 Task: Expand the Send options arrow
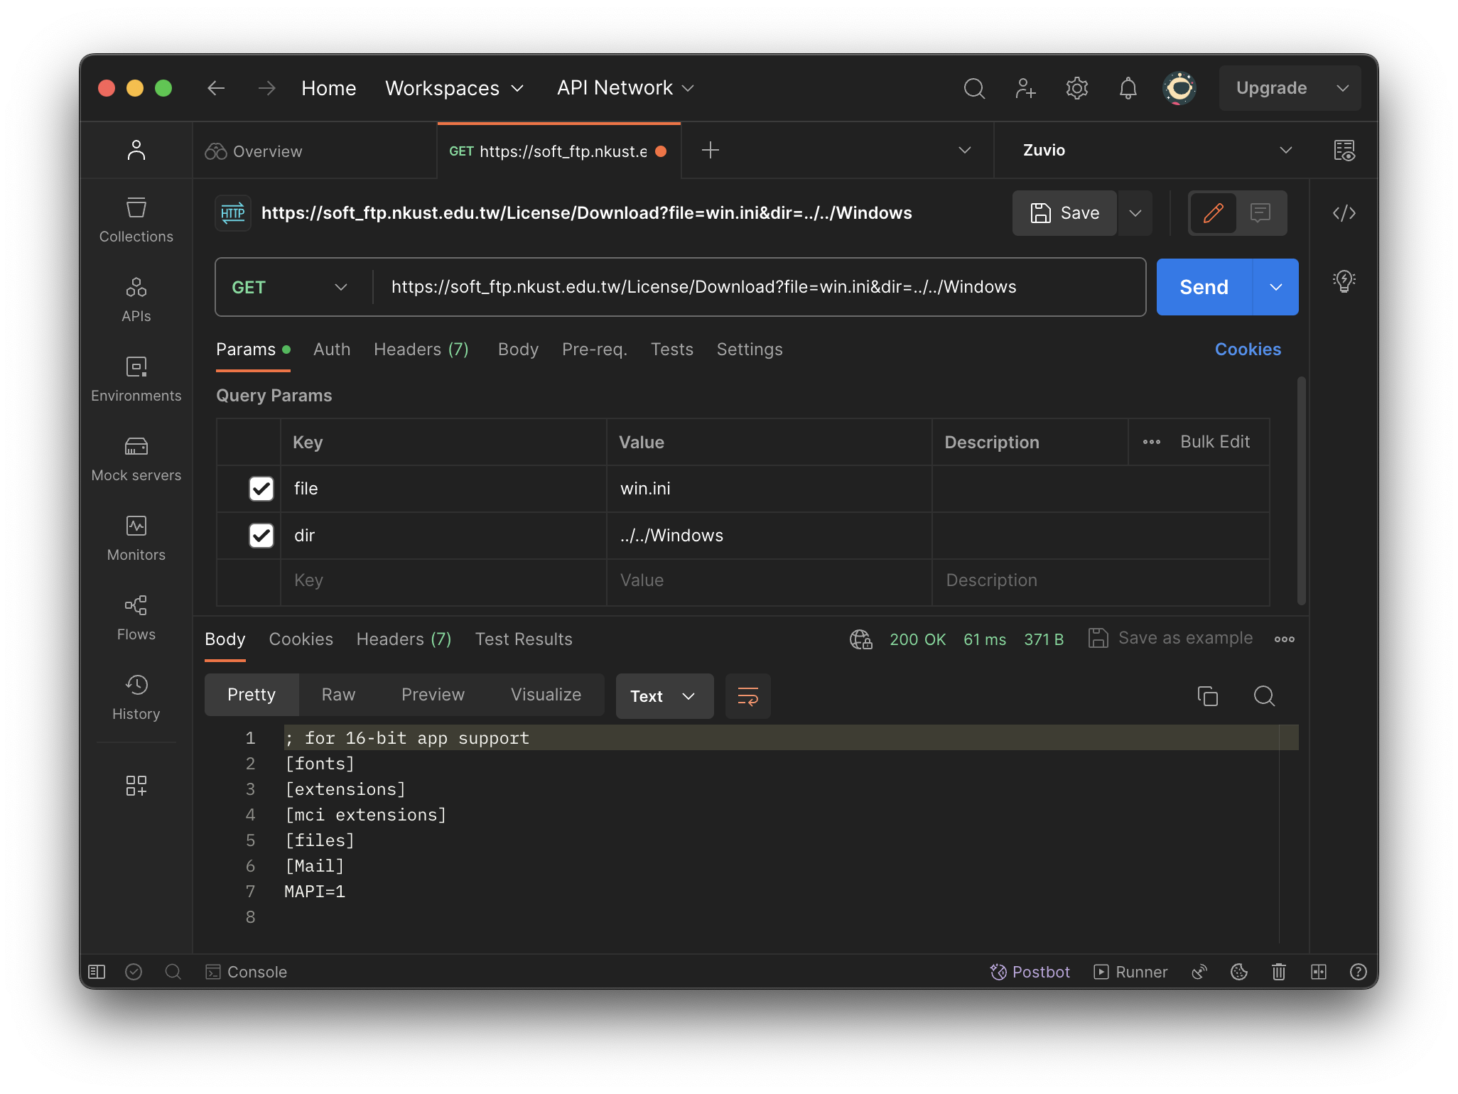[1276, 287]
